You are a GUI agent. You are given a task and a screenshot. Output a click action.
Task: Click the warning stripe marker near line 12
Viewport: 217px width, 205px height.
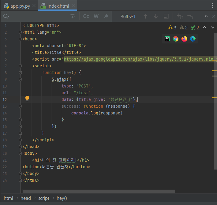[x=215, y=98]
